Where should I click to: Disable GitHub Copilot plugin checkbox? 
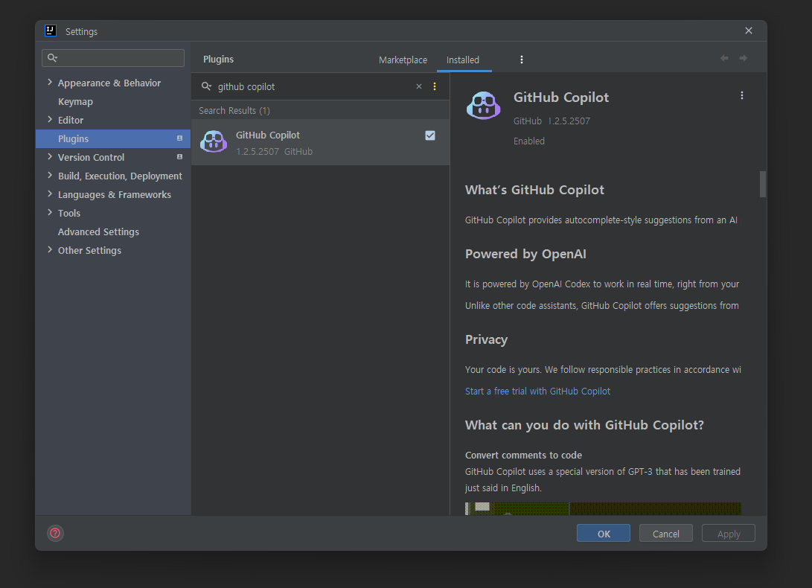[430, 135]
